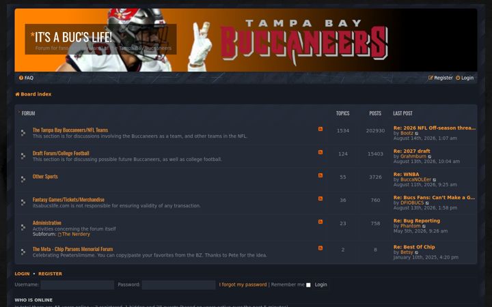This screenshot has height=307, width=492.
Task: Click the Register link in the navbar
Action: pos(441,78)
